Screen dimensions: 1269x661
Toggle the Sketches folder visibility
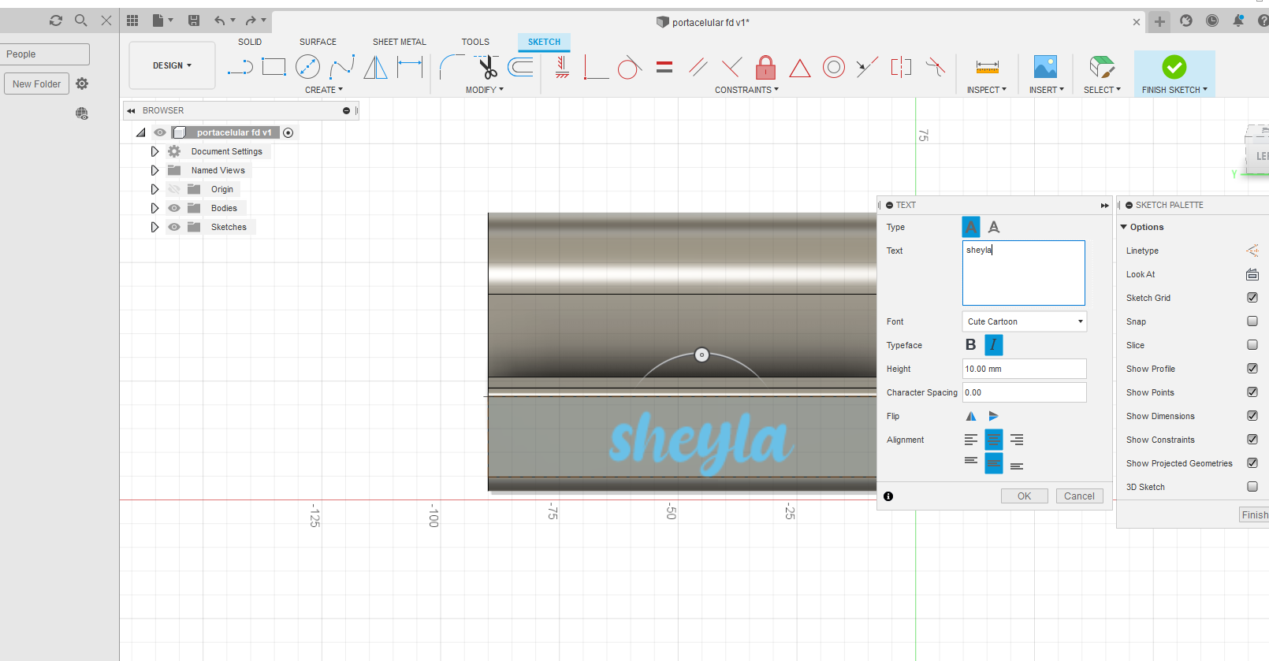[174, 227]
